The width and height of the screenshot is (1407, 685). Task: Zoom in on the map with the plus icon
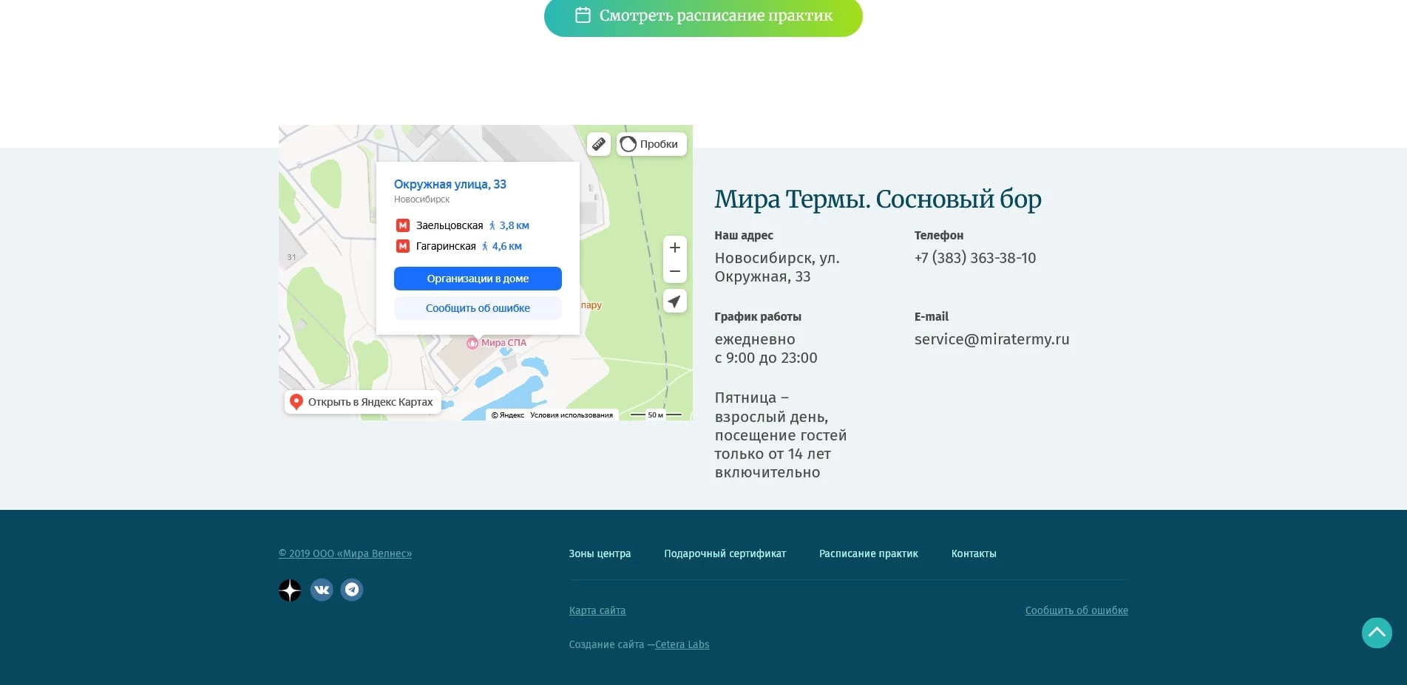(x=674, y=248)
